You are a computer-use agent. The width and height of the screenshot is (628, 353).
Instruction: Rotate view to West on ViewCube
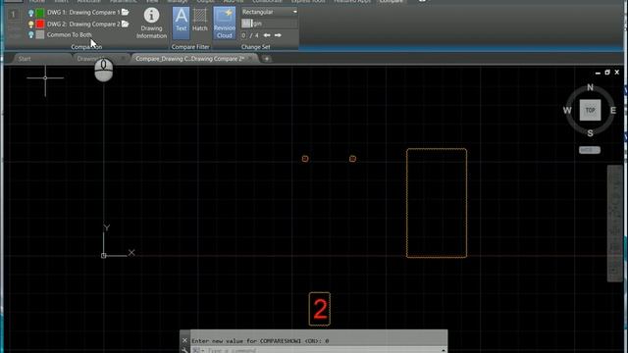tap(567, 110)
